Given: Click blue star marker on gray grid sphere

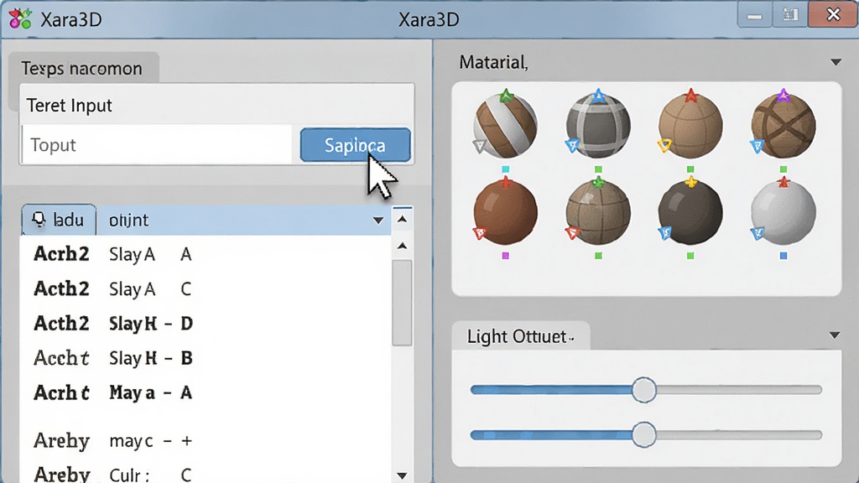Looking at the screenshot, I should click(x=598, y=96).
